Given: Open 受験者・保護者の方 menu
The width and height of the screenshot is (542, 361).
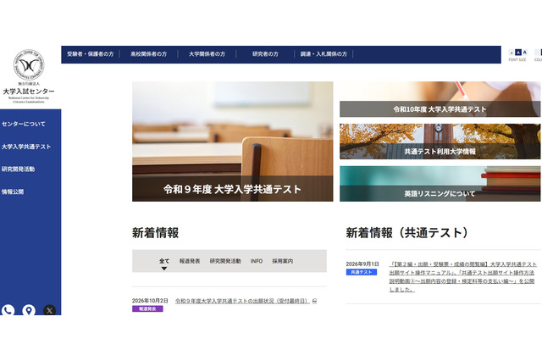Looking at the screenshot, I should click(x=91, y=54).
